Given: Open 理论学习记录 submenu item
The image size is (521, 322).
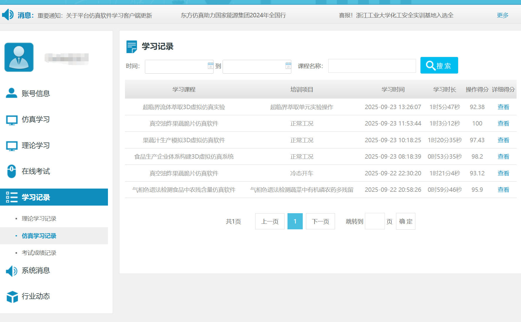Looking at the screenshot, I should tap(39, 219).
